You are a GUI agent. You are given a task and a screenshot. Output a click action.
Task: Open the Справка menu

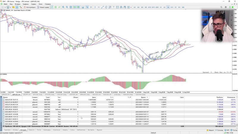tap(48, 4)
